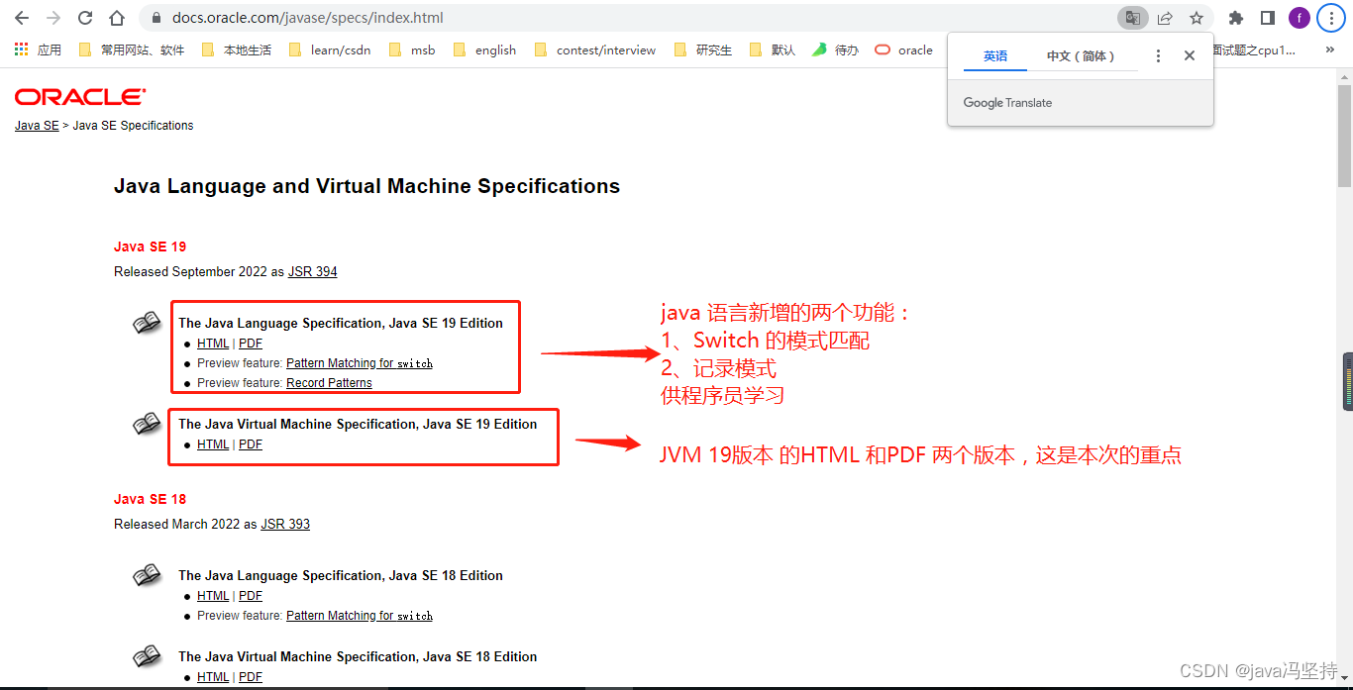Open the Record Patterns preview link

(x=330, y=383)
